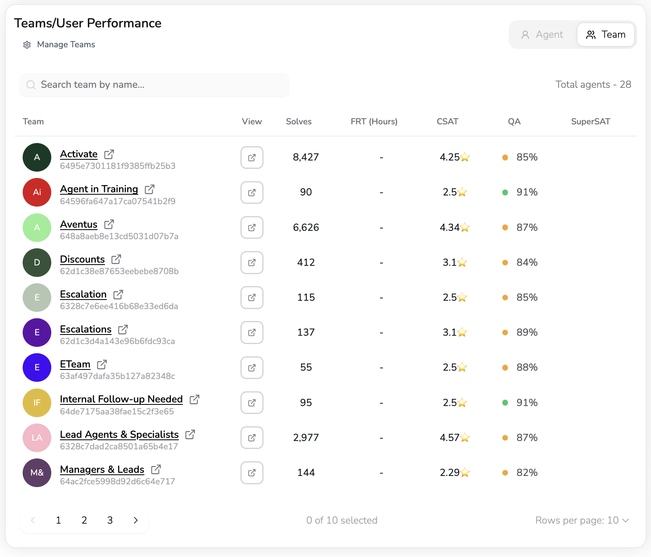The image size is (651, 557).
Task: Go to previous page with left chevron
Action: (33, 520)
